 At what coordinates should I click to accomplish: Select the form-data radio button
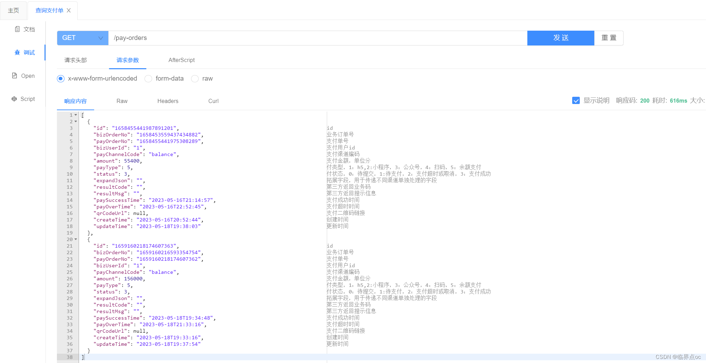pos(148,79)
